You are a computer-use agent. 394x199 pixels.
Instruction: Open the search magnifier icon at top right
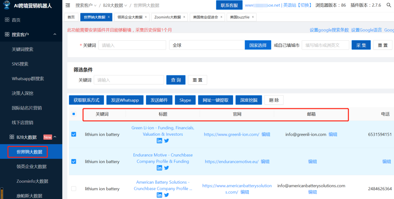[x=389, y=5]
